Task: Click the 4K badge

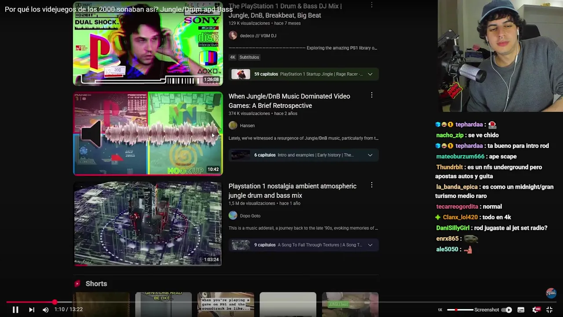Action: (x=233, y=57)
